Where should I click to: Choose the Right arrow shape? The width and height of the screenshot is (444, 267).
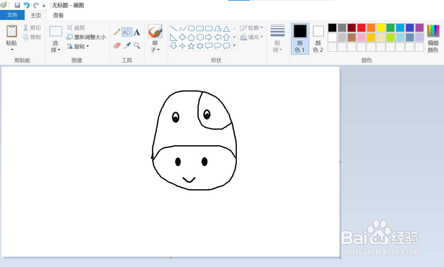pyautogui.click(x=209, y=37)
